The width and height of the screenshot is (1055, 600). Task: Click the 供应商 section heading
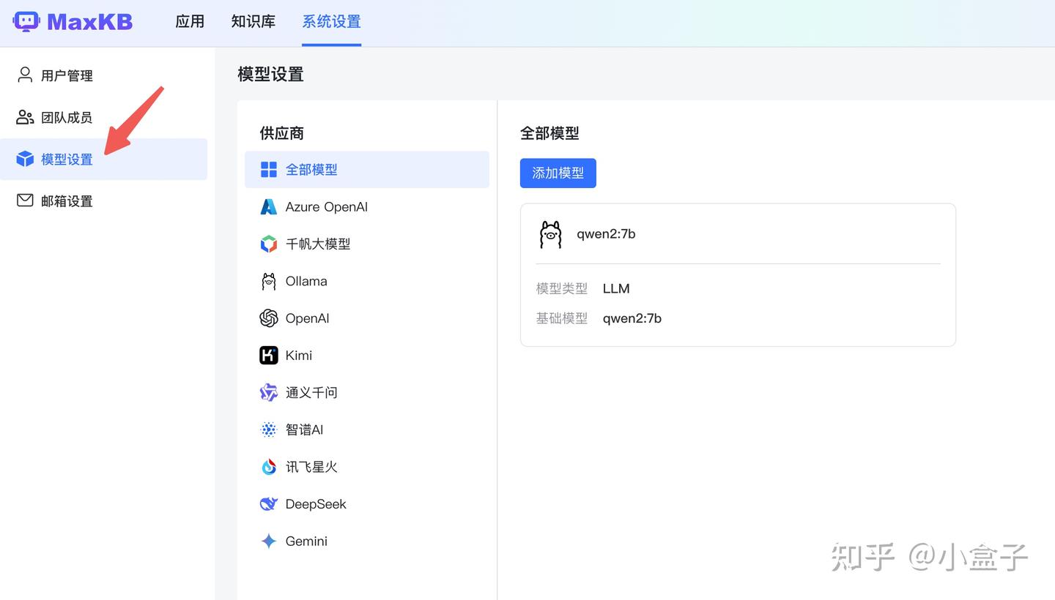[281, 133]
